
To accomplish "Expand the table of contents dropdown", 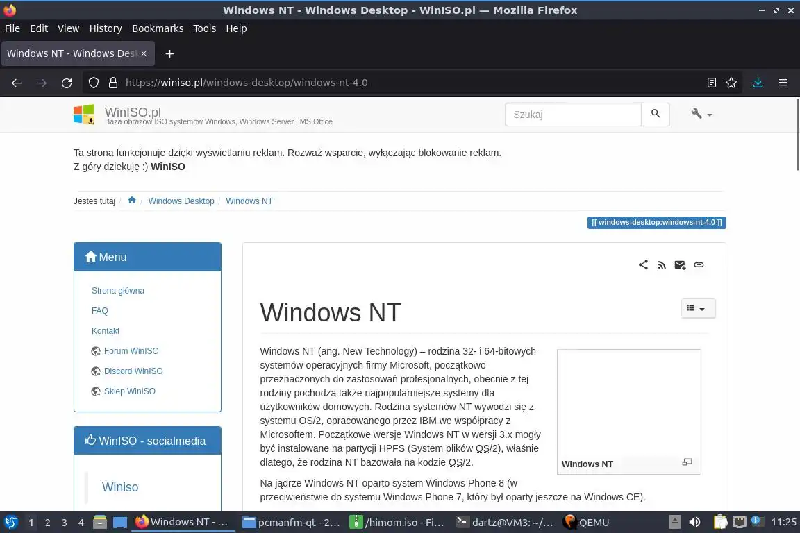I will click(699, 309).
